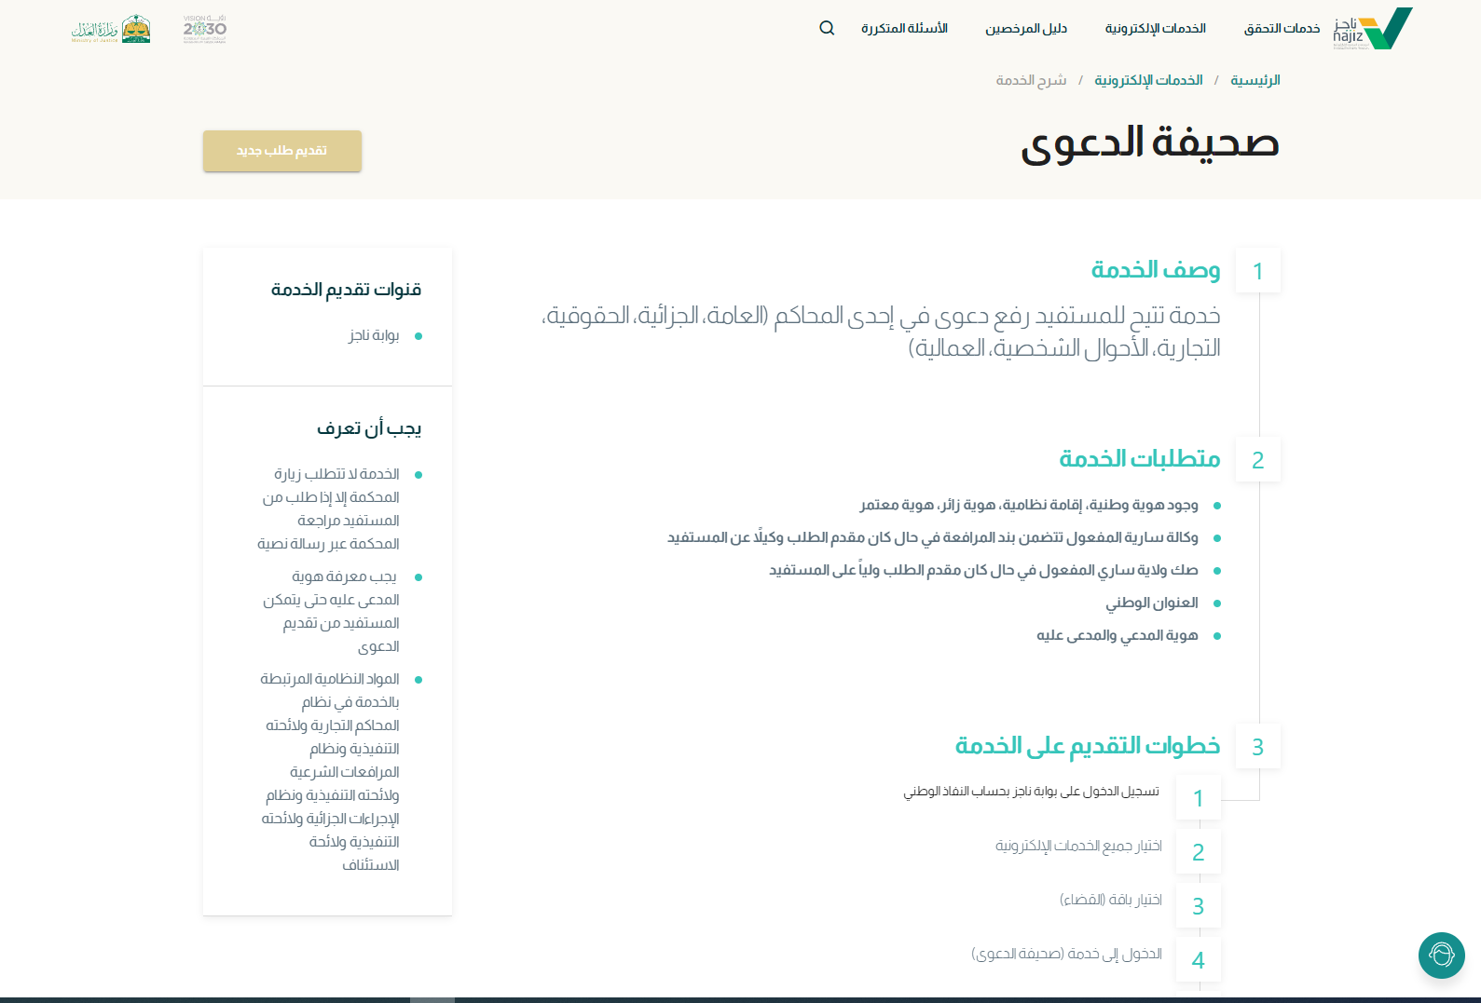Click تسجيل الدخول على بوابة ناجز step text
The image size is (1481, 1003).
click(1032, 792)
